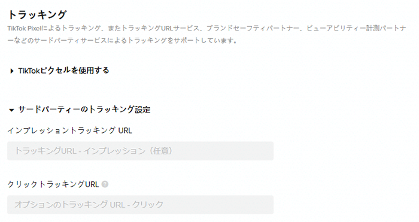Select the クリックトラッキングURL field label

click(53, 184)
